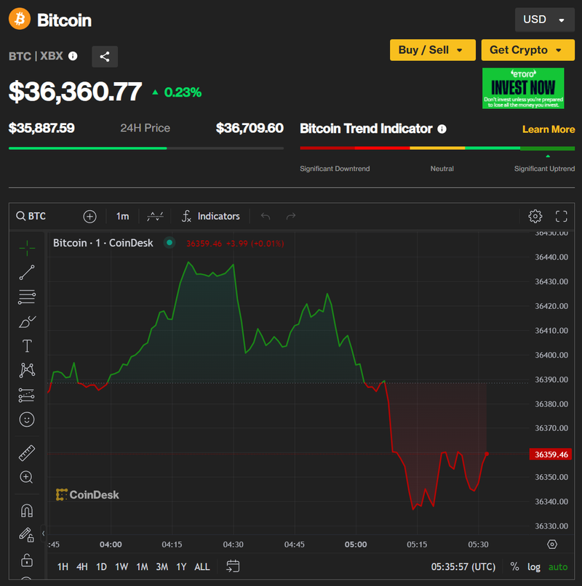Enter fullscreen chart mode

coord(561,216)
